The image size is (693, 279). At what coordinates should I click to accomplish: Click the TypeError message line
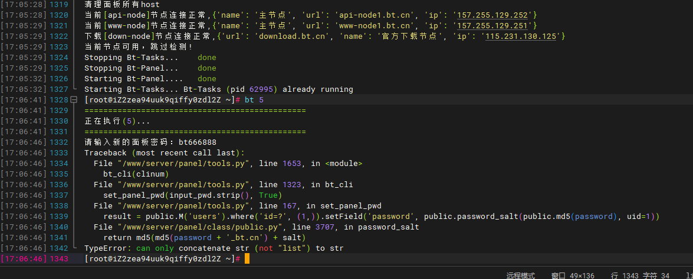(x=214, y=248)
